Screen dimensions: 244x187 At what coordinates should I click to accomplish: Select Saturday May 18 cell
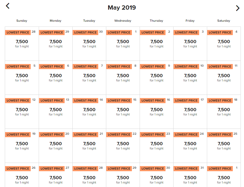(x=224, y=112)
